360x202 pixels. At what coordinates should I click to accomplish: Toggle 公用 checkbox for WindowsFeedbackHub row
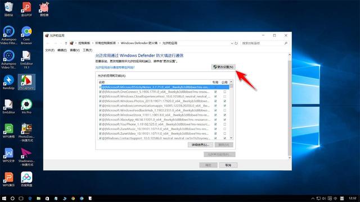(224, 110)
